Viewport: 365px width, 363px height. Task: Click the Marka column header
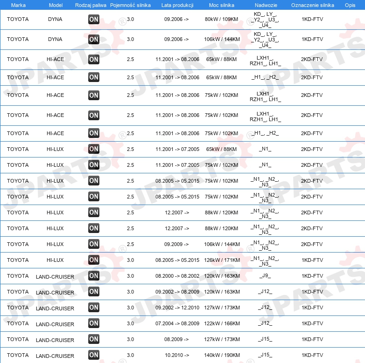click(x=18, y=5)
